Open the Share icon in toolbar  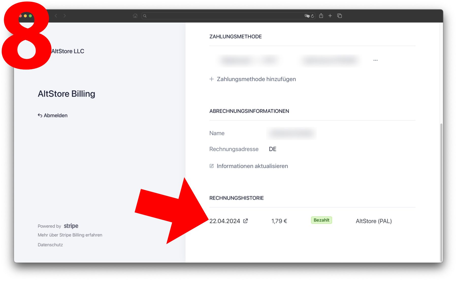click(x=321, y=16)
